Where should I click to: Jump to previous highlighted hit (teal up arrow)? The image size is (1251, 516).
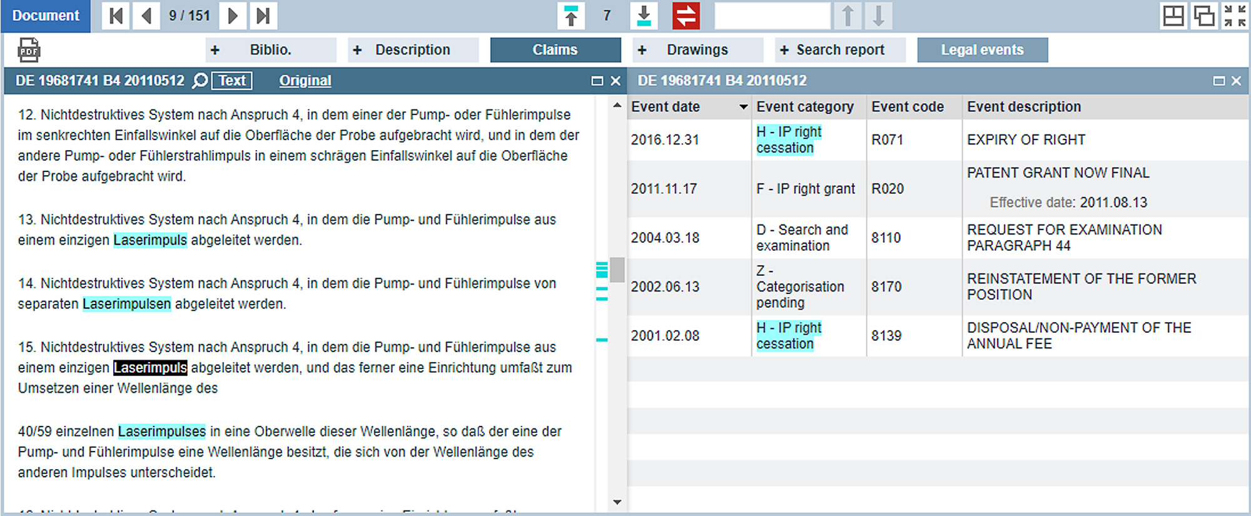[570, 16]
